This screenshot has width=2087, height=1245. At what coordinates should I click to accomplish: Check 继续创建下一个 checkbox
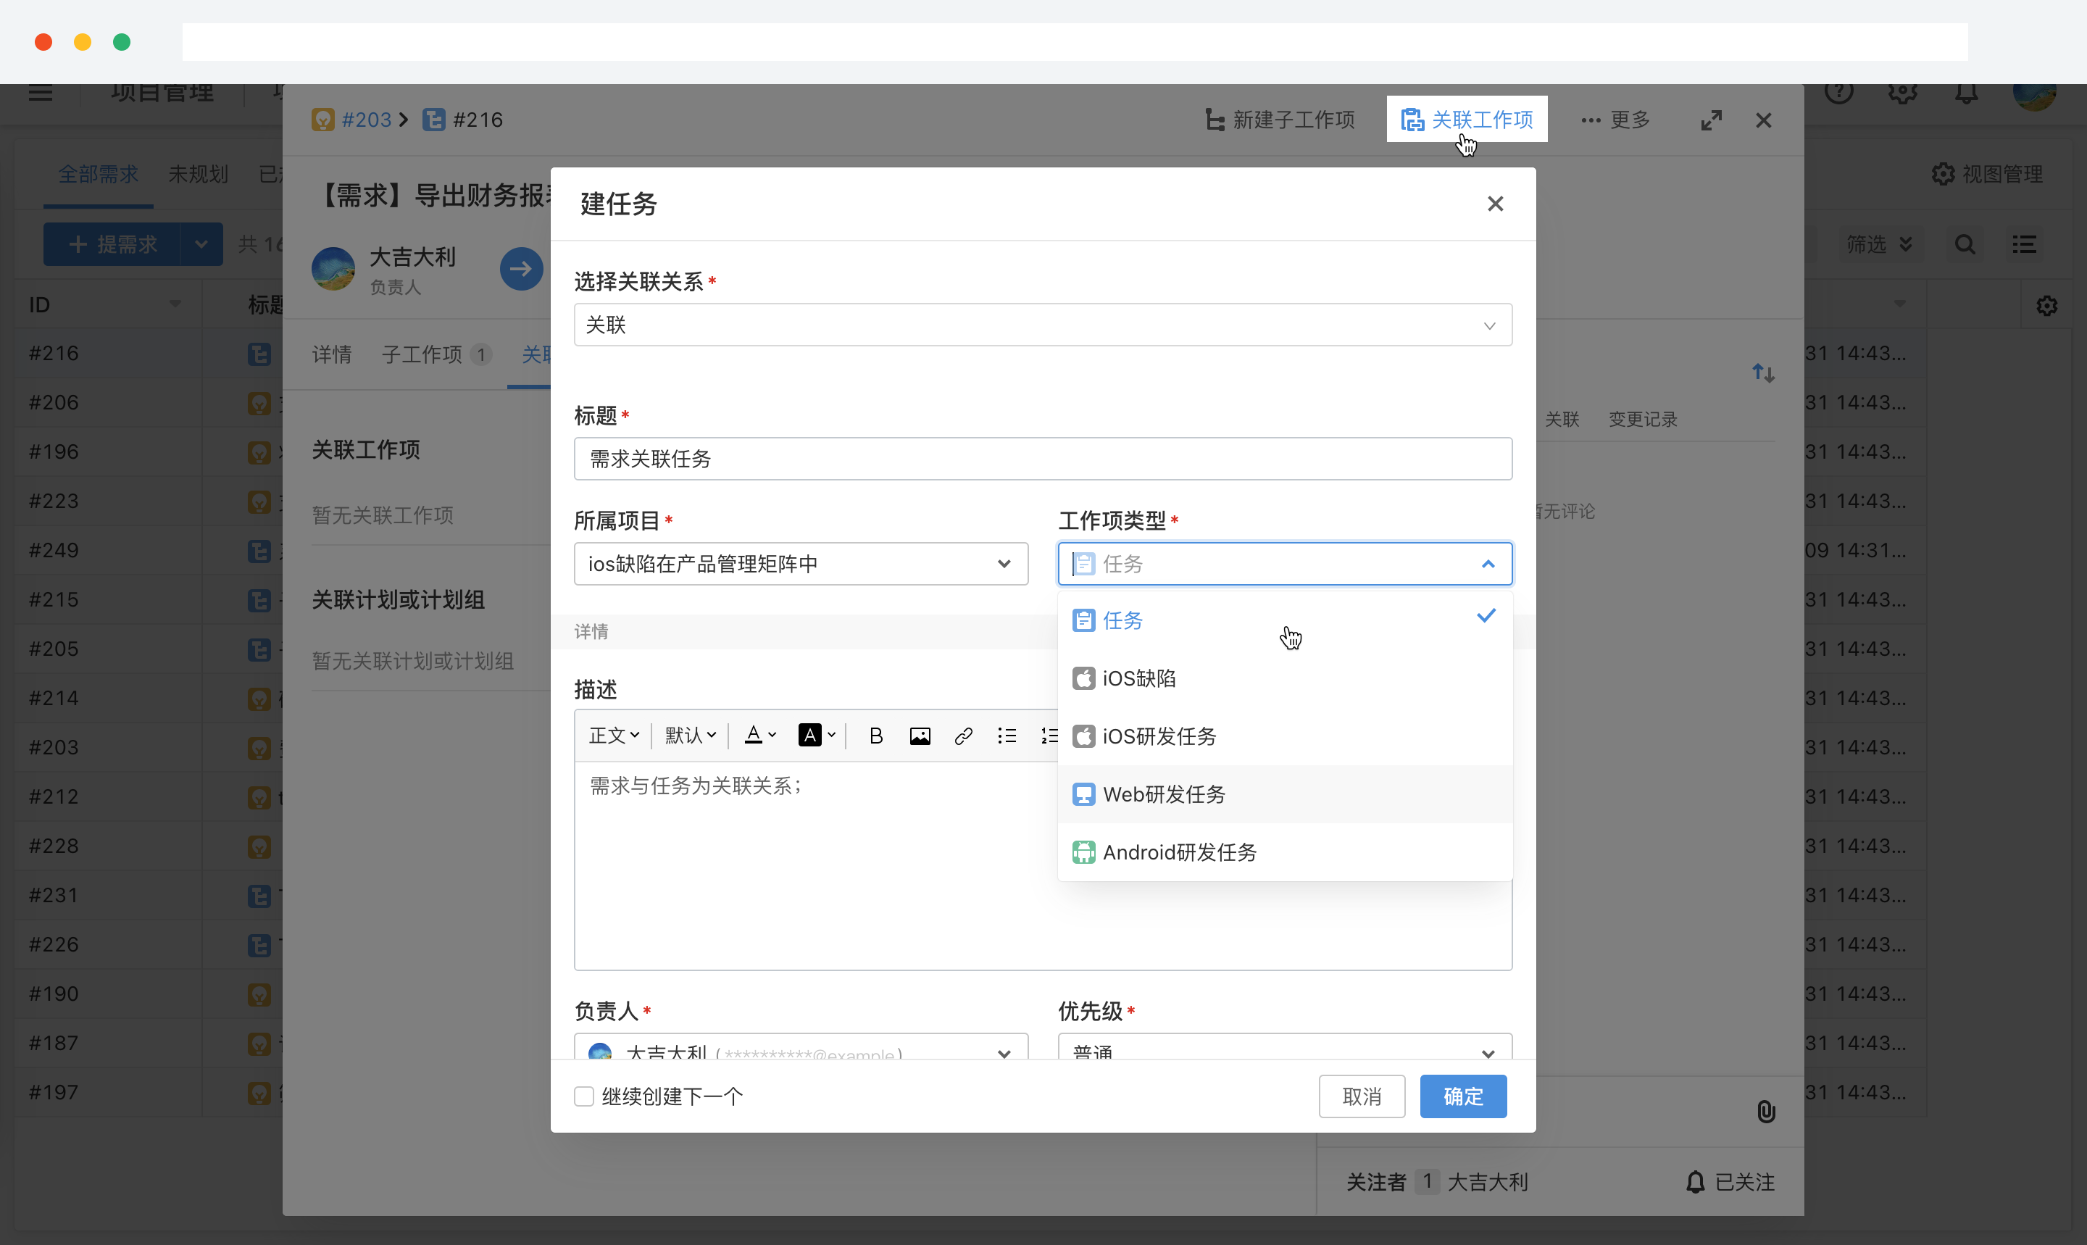tap(584, 1096)
